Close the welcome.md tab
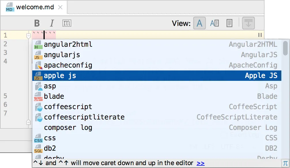Image resolution: width=290 pixels, height=168 pixels. click(x=60, y=8)
